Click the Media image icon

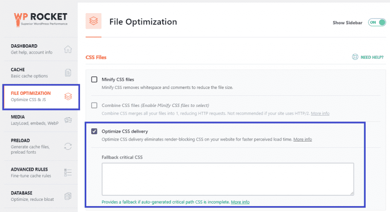(68, 120)
